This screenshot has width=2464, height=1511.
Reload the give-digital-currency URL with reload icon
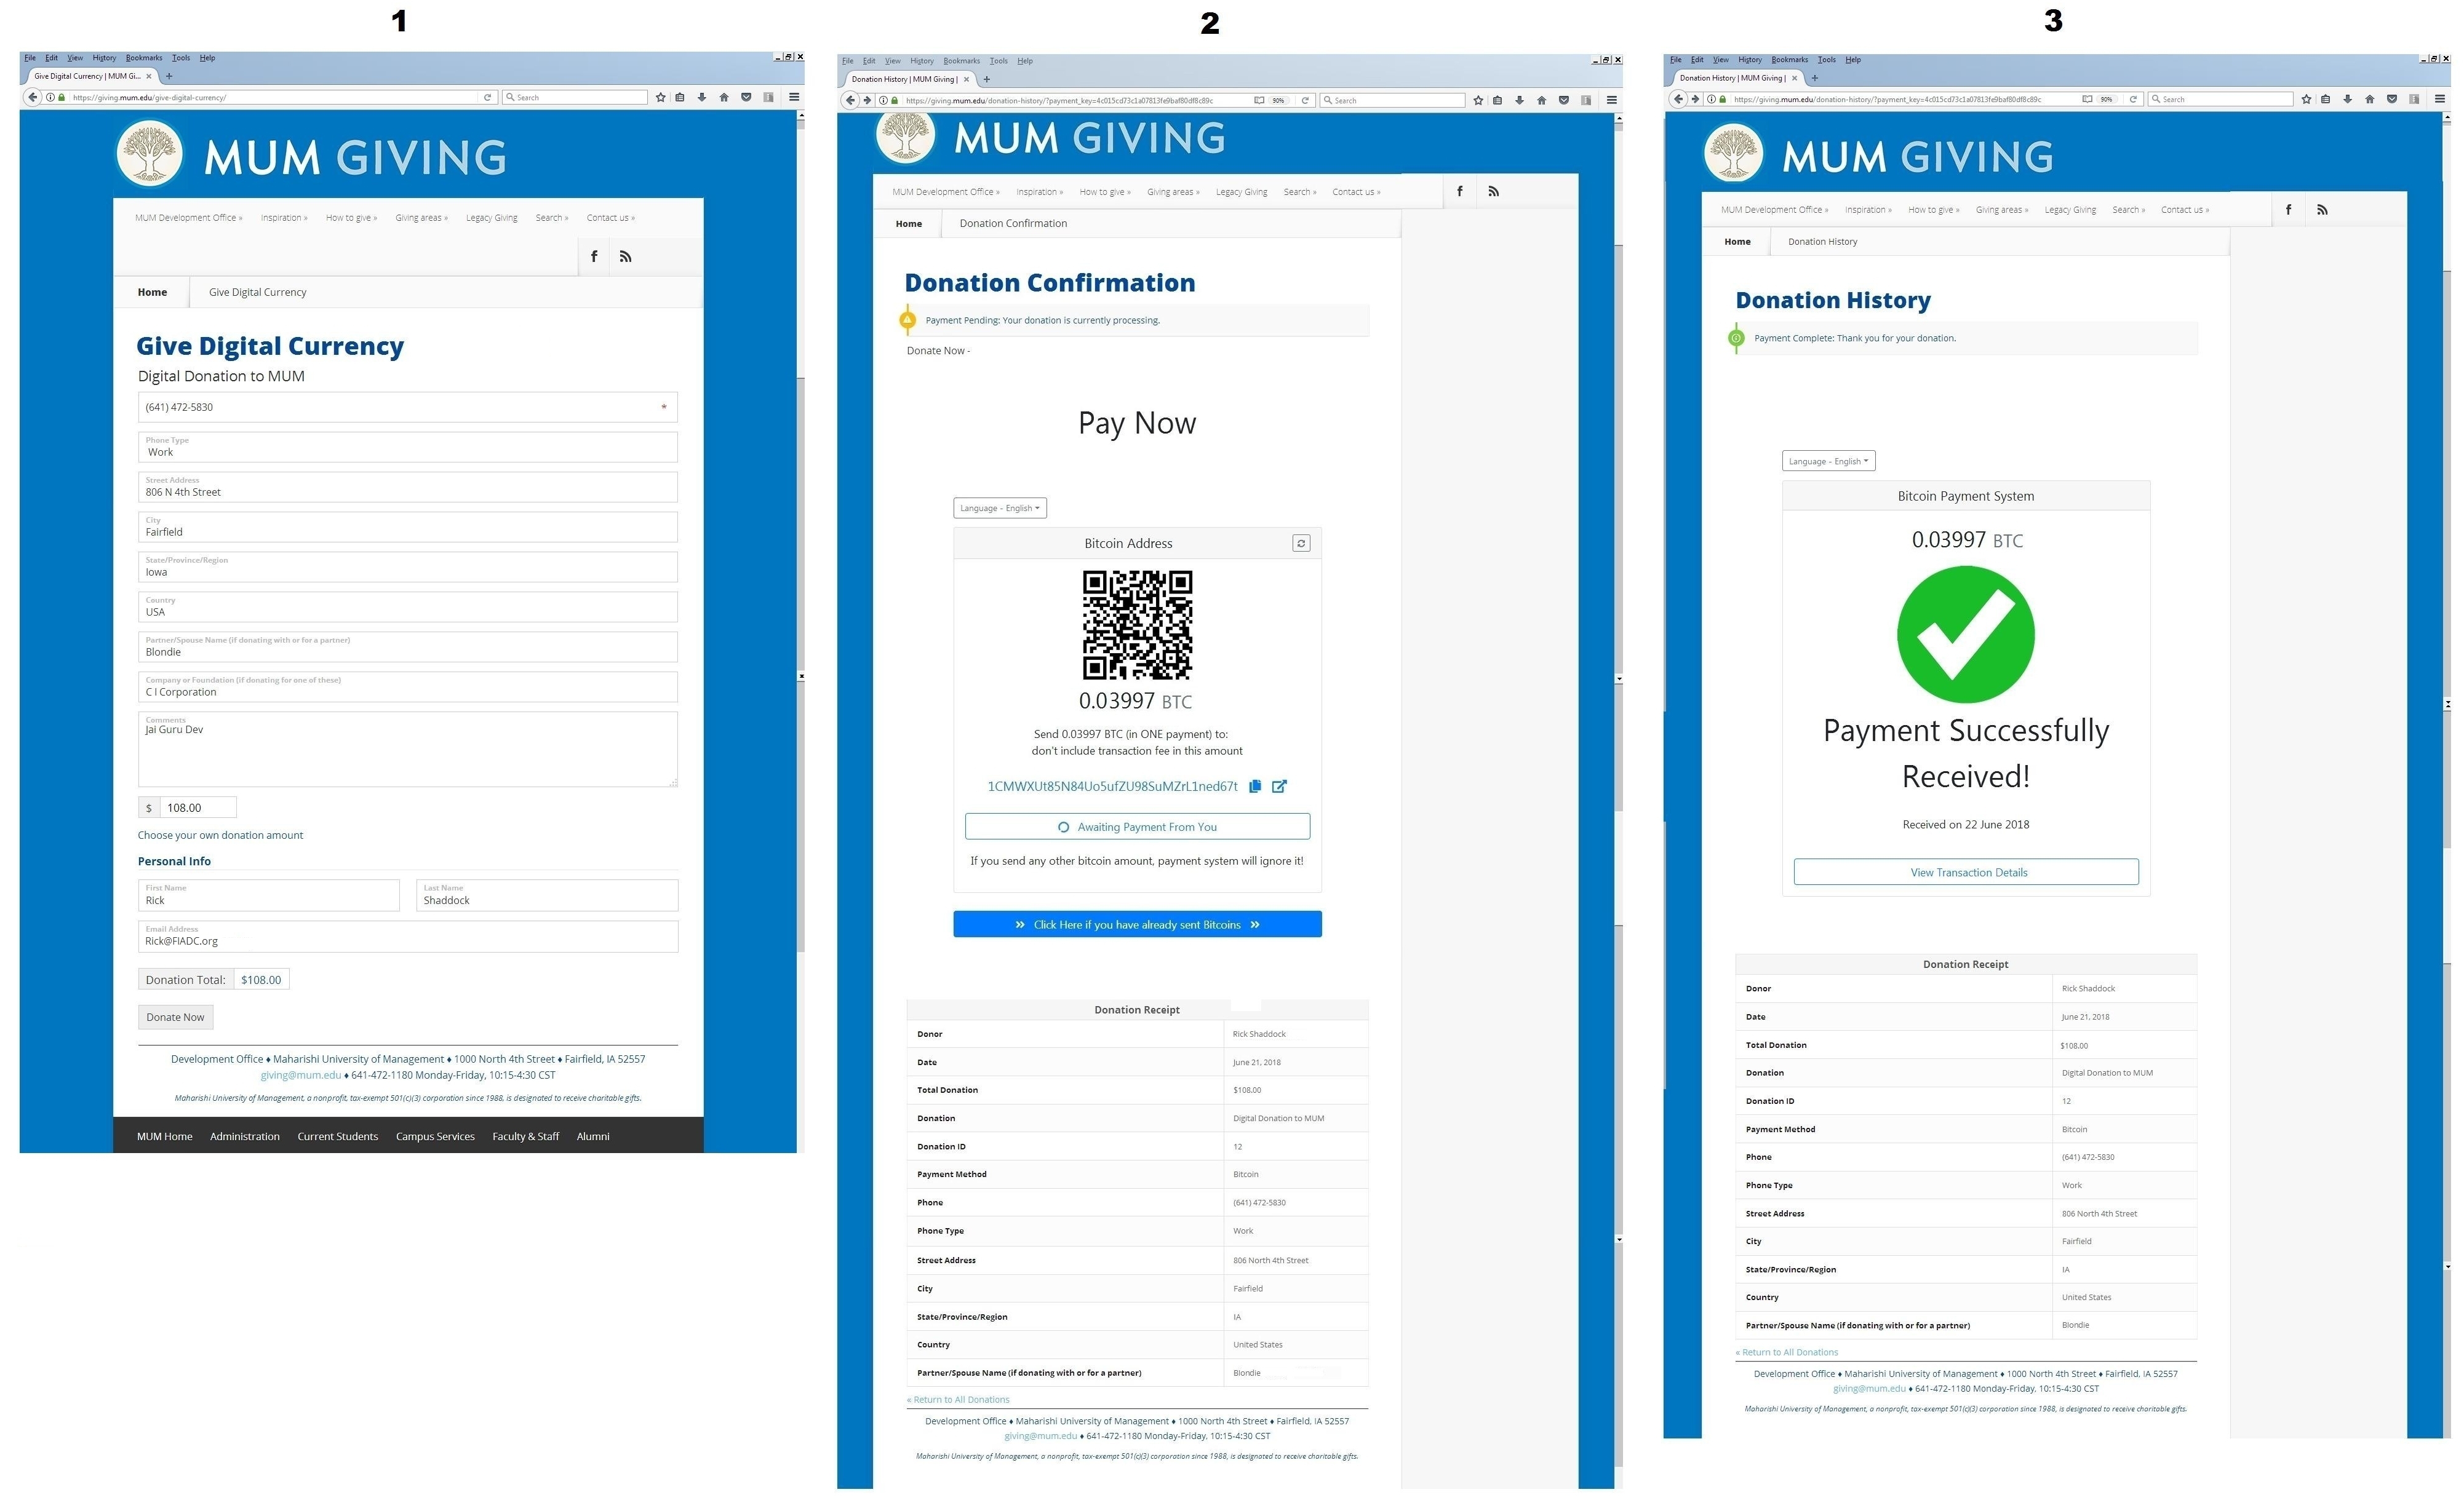tap(487, 97)
